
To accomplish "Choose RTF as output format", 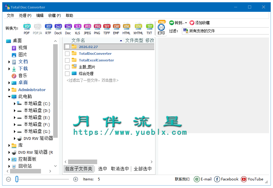I will tap(48, 28).
